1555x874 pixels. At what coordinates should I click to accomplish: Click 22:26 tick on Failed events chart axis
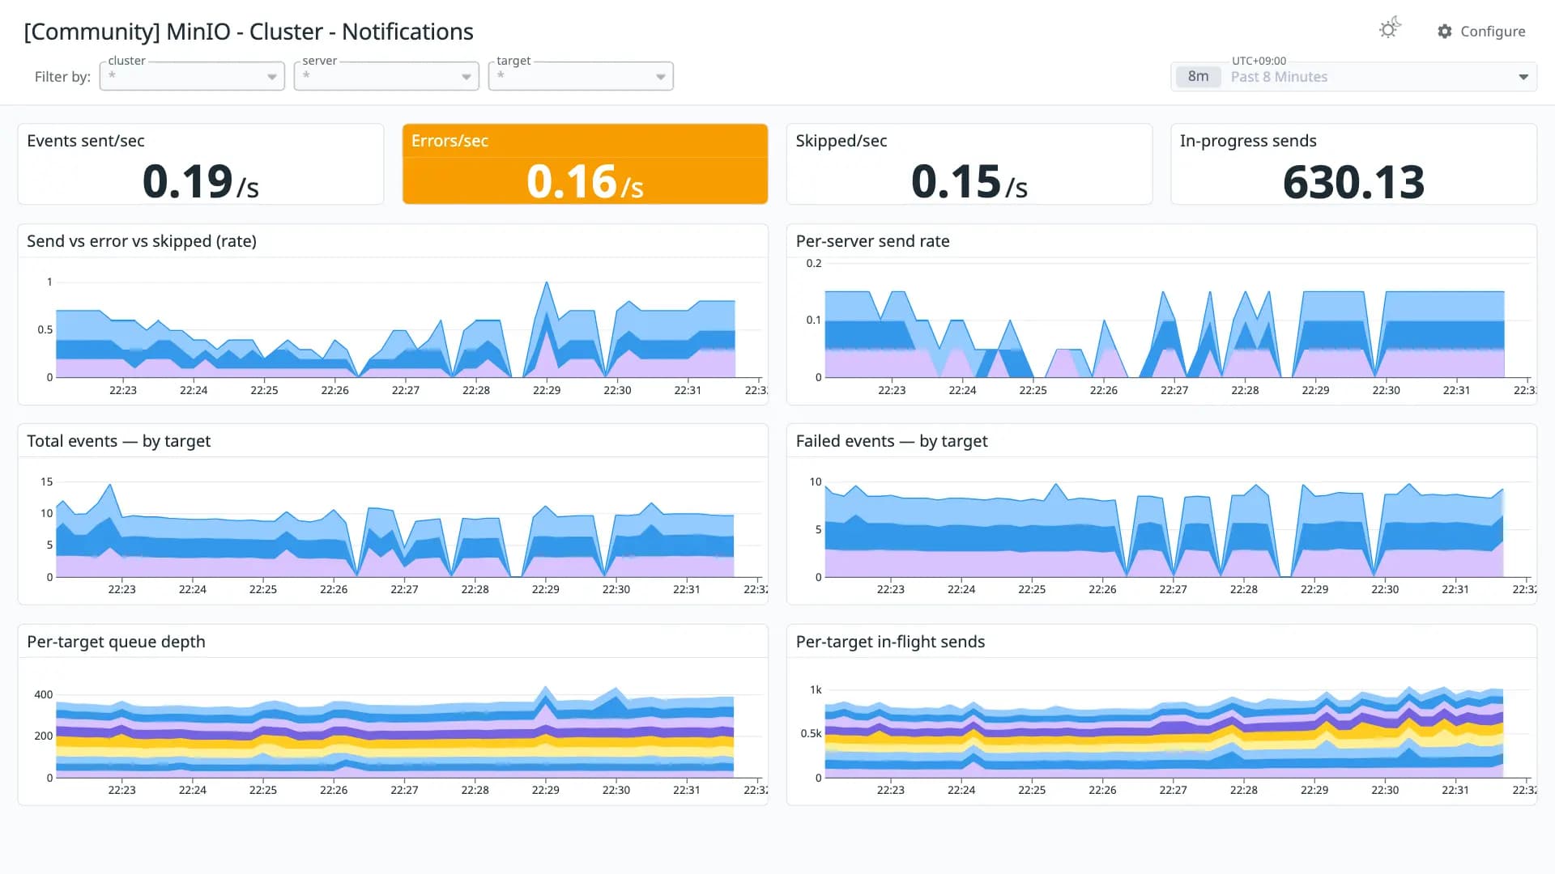(x=1102, y=589)
